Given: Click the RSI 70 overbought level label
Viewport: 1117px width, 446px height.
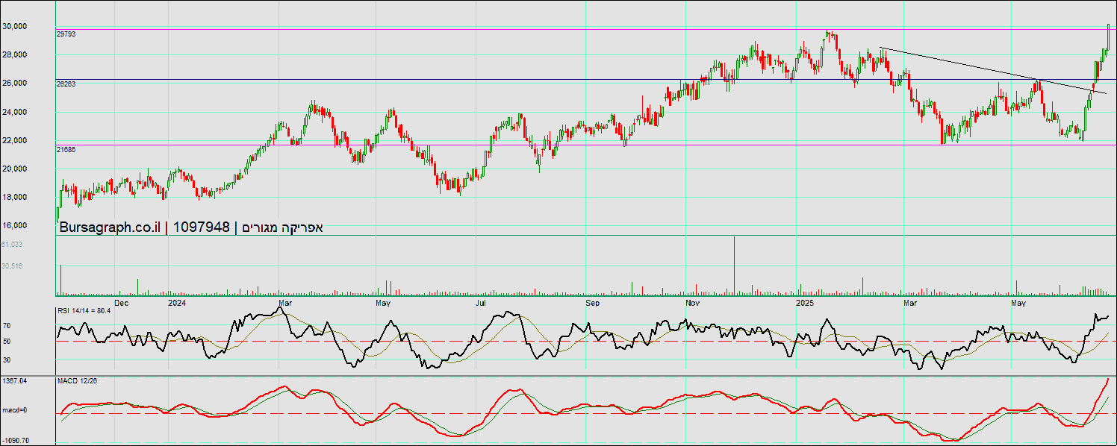Looking at the screenshot, I should coord(6,326).
